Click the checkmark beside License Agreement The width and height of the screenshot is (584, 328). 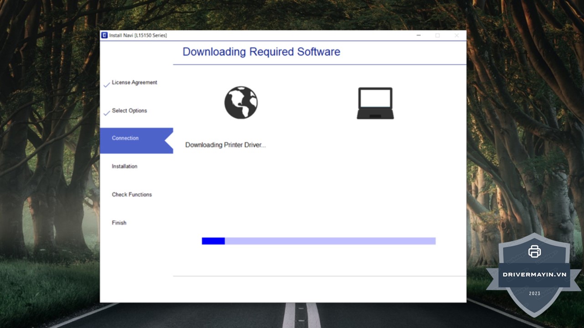click(x=107, y=85)
